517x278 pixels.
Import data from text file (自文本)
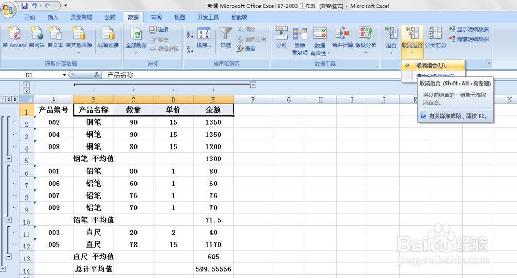click(55, 38)
